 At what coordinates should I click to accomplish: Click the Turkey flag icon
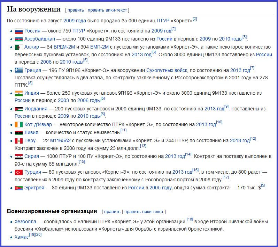tap(18, 172)
